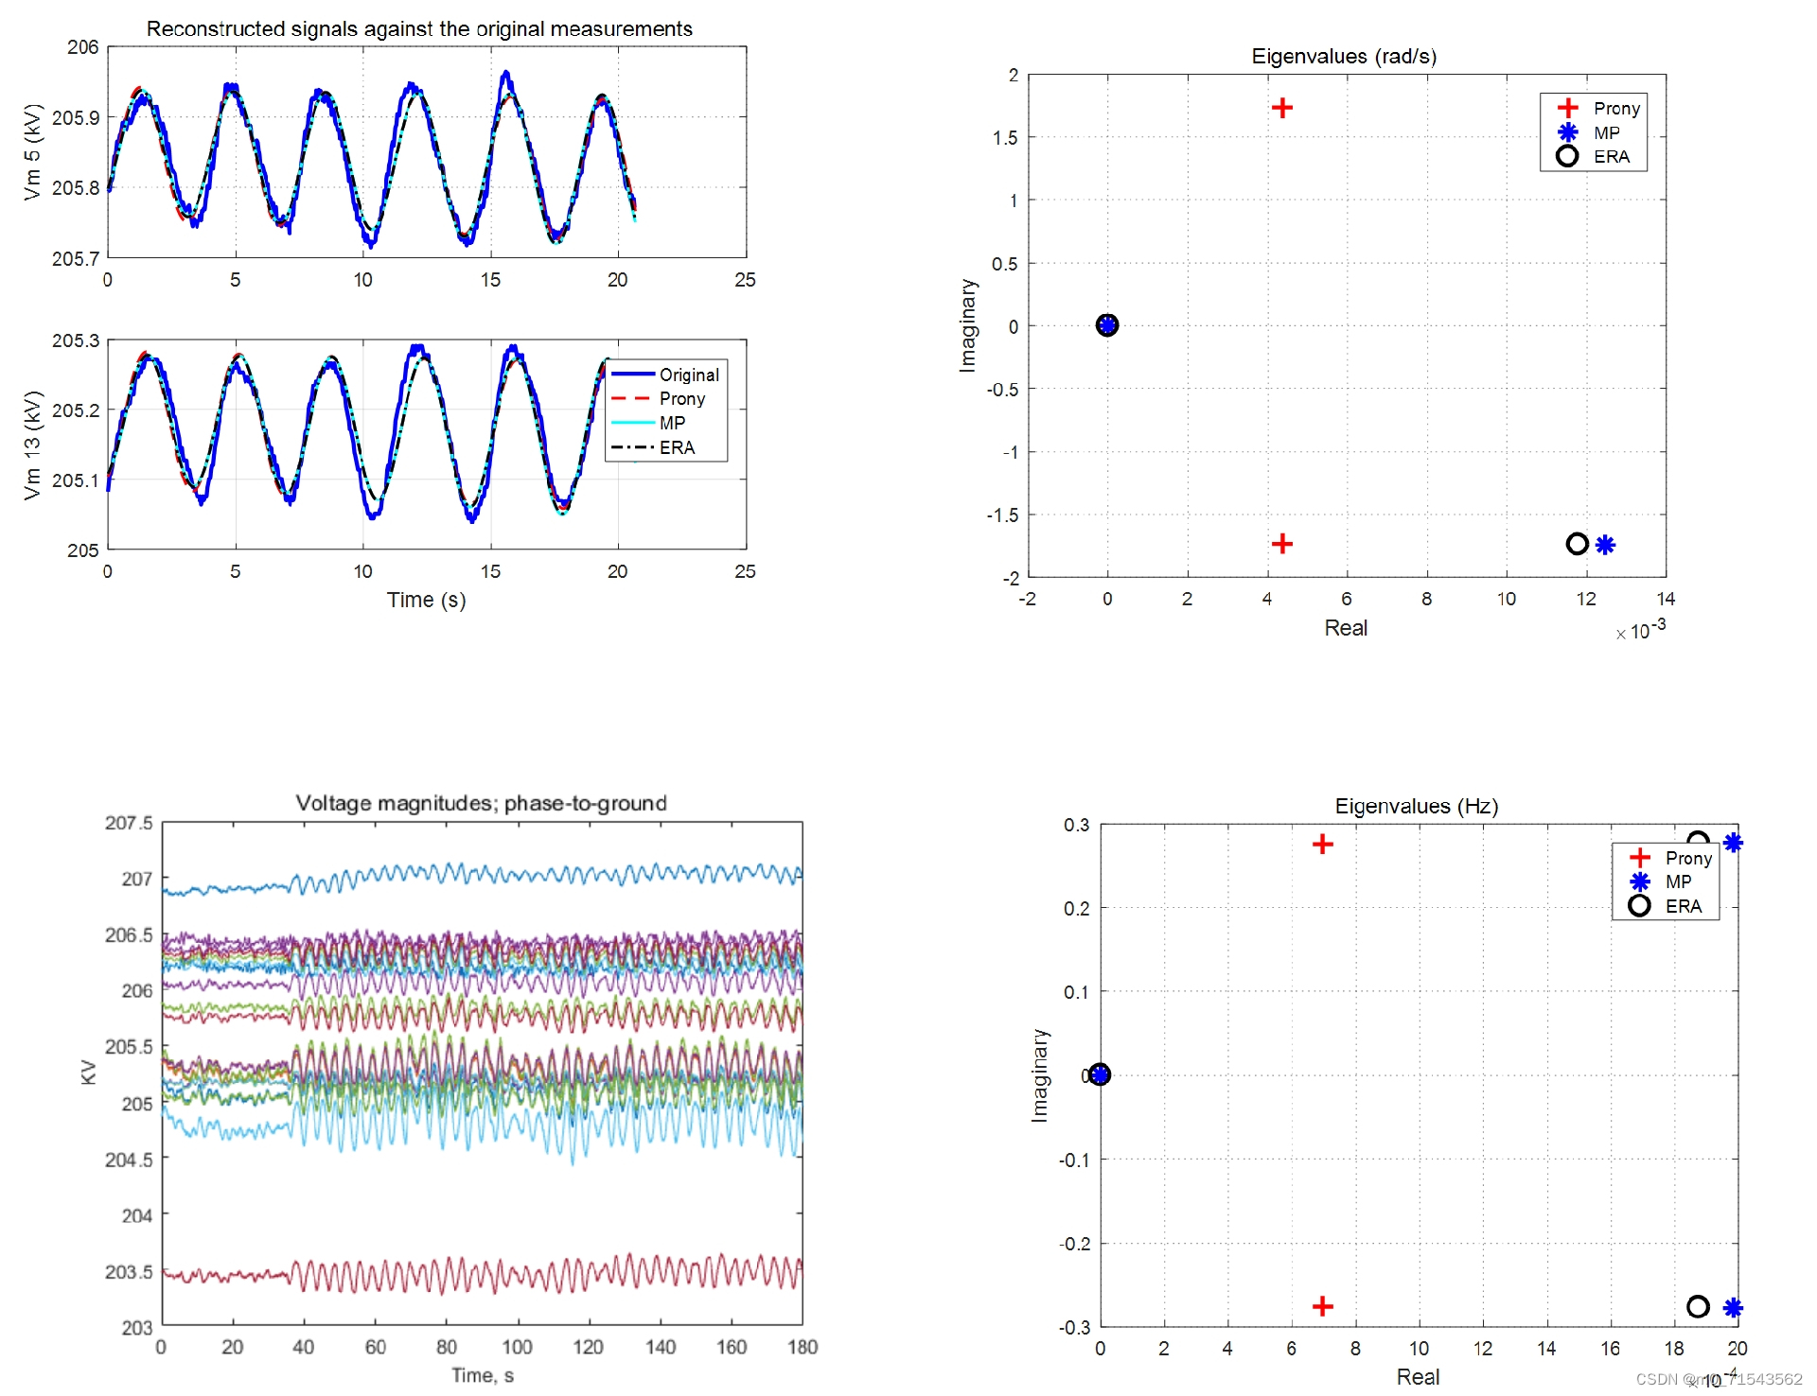Click 'Vm 5 (kV)' y-axis label

pyautogui.click(x=33, y=151)
